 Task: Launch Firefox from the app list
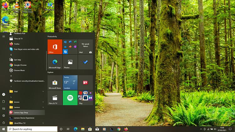pyautogui.click(x=27, y=44)
